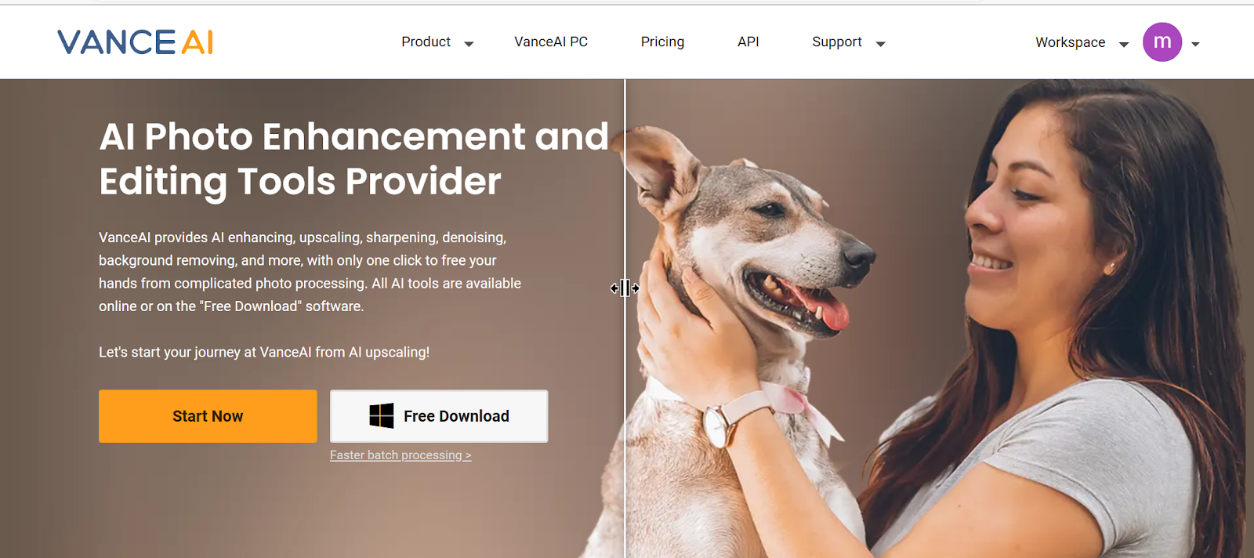1254x558 pixels.
Task: Follow the "Faster batch processing" link
Action: point(400,455)
